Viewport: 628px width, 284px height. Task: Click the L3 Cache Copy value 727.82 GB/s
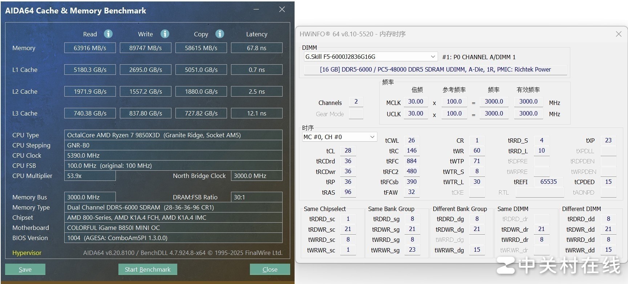(x=201, y=113)
